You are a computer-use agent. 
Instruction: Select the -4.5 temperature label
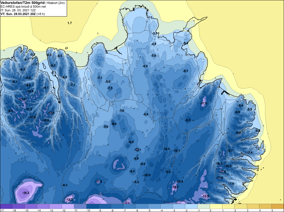(x=154, y=44)
